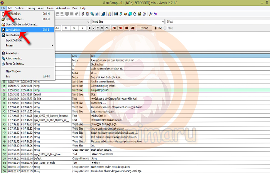Open the Shift Times toolbar icon
This screenshot has width=270, height=173.
point(116,14)
